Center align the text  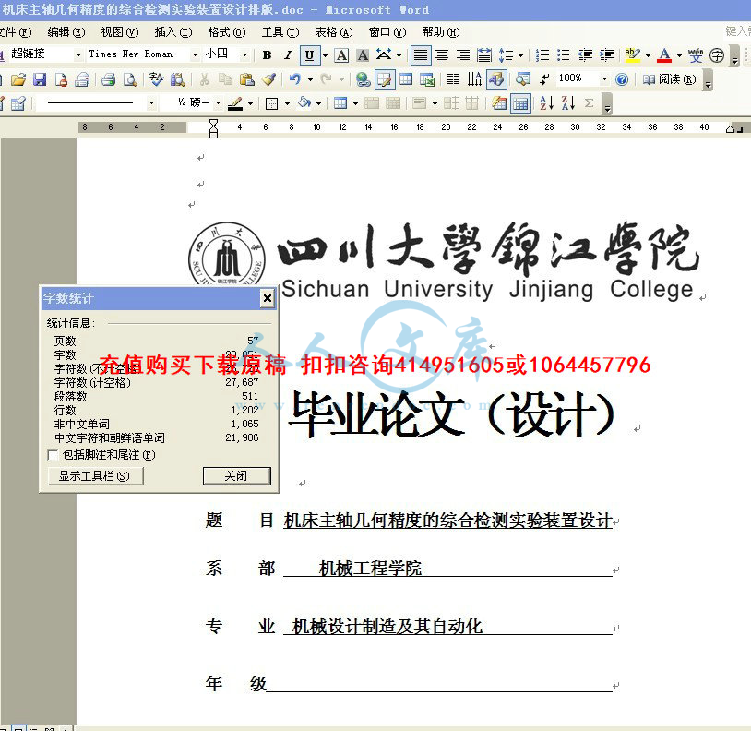coord(442,55)
